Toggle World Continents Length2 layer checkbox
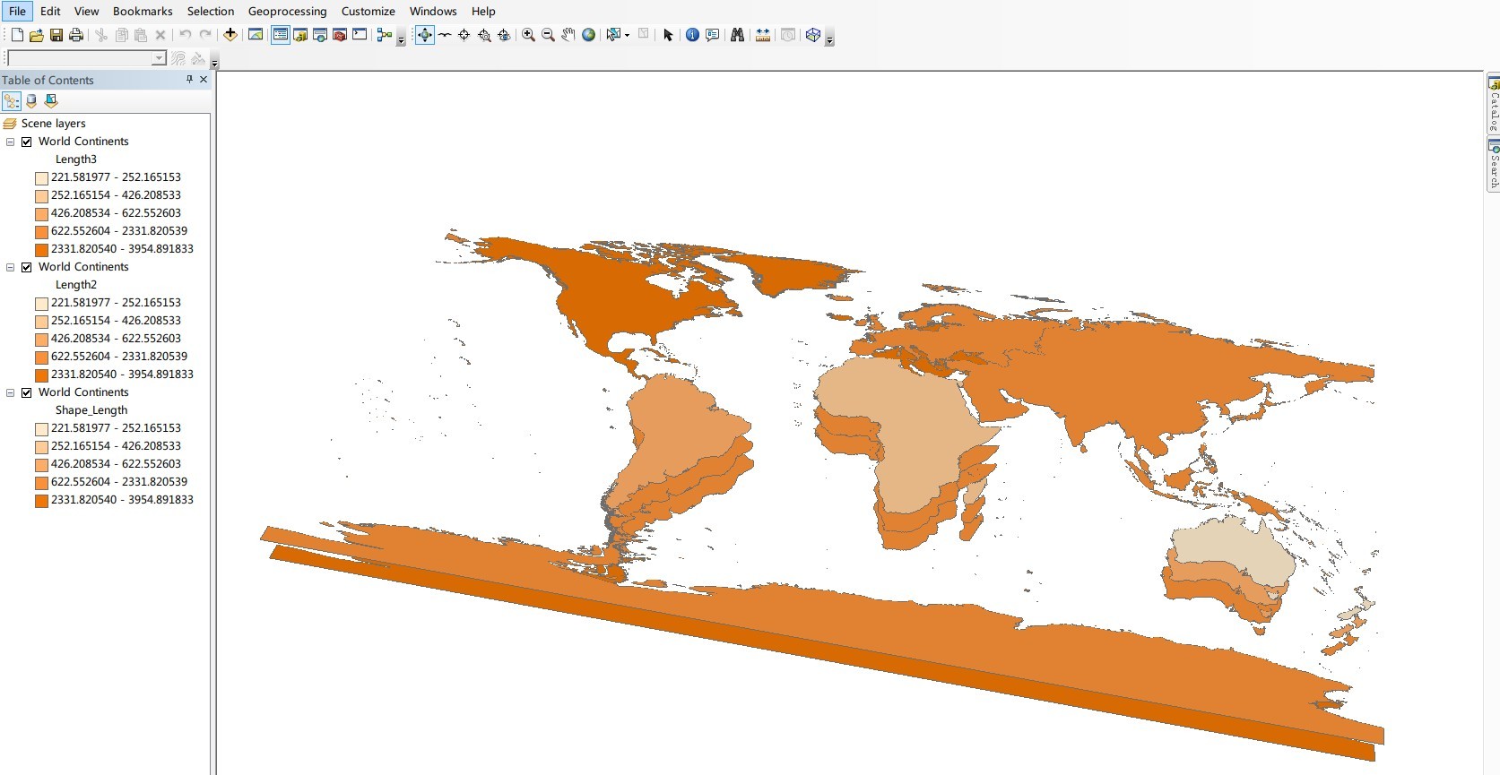 point(27,267)
